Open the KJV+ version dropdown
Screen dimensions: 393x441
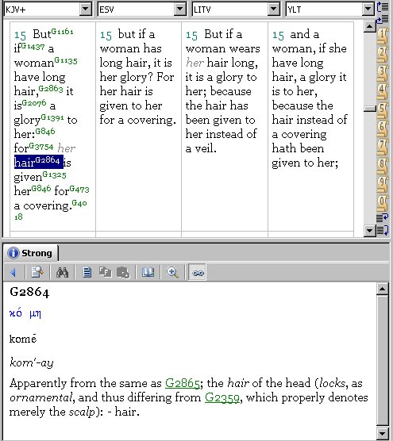pyautogui.click(x=86, y=10)
